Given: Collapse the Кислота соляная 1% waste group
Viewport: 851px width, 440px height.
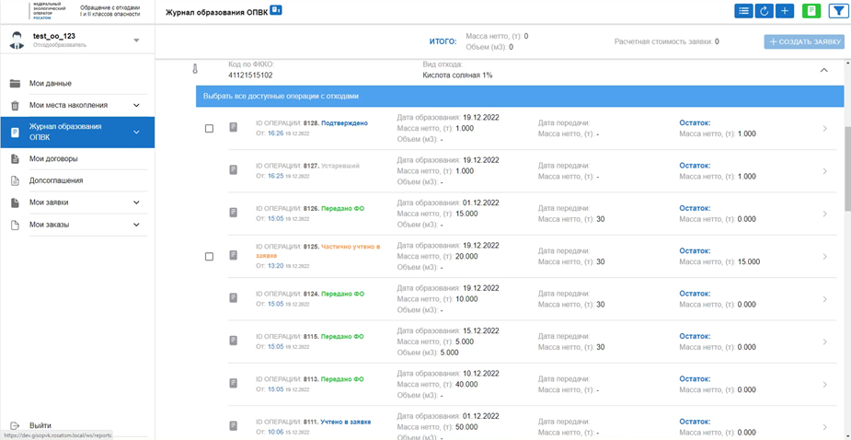Looking at the screenshot, I should [x=824, y=70].
